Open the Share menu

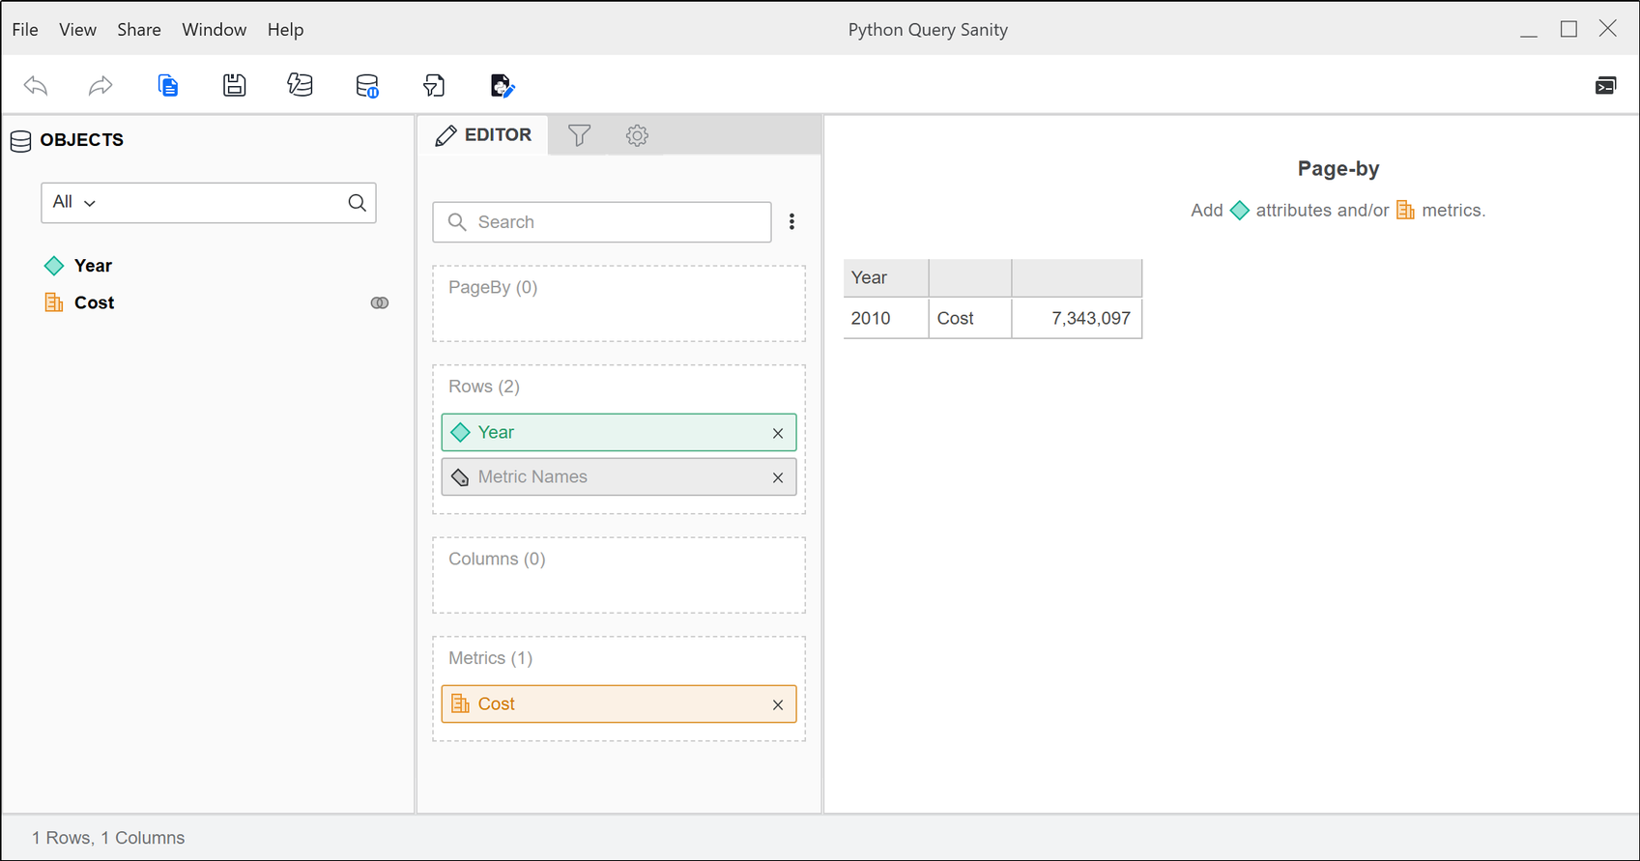click(139, 30)
